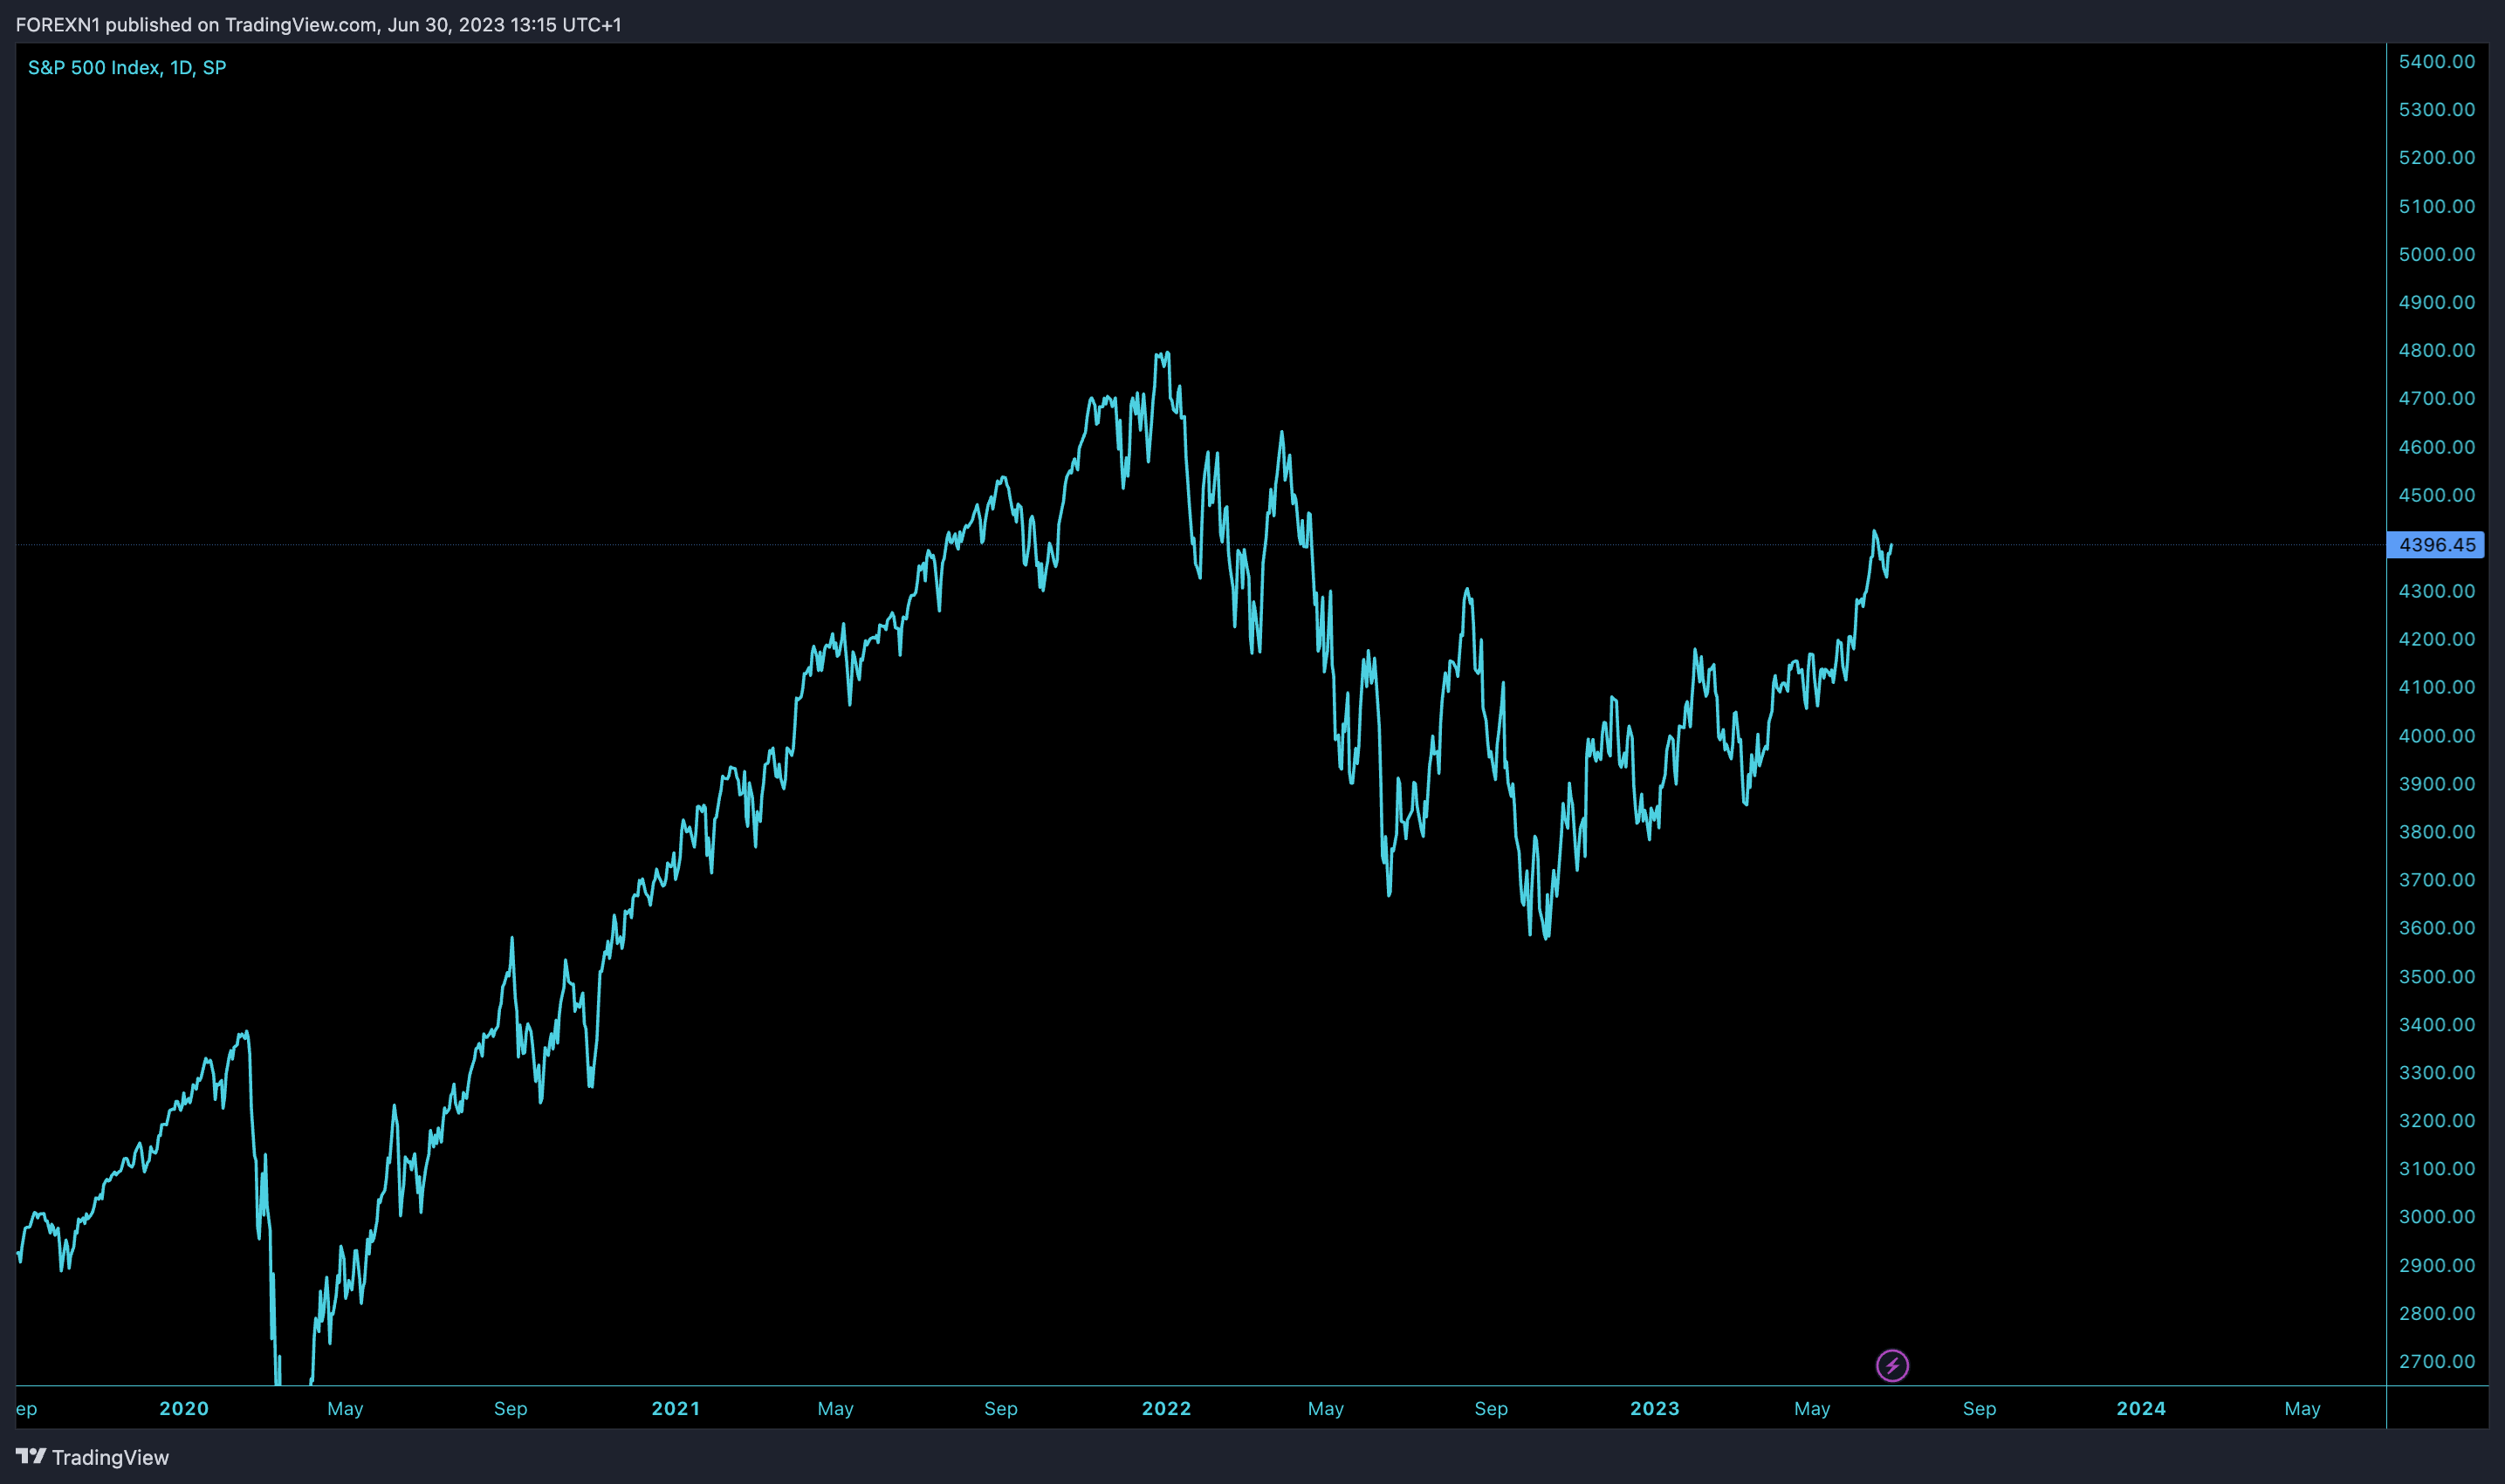
Task: Click the Sep label between 2022 and 2023
Action: tap(1491, 1408)
